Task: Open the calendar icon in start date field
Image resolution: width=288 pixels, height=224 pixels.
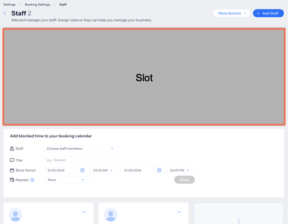Action: pos(82,170)
